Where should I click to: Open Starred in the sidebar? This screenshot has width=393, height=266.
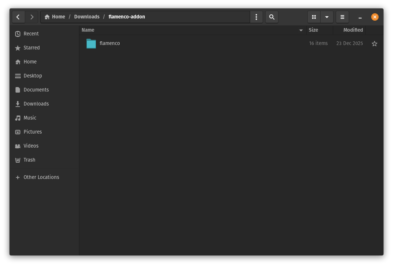[31, 48]
